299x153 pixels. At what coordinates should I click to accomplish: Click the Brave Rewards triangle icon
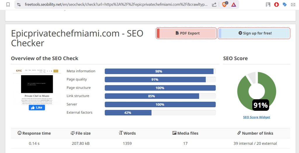[x=234, y=4]
